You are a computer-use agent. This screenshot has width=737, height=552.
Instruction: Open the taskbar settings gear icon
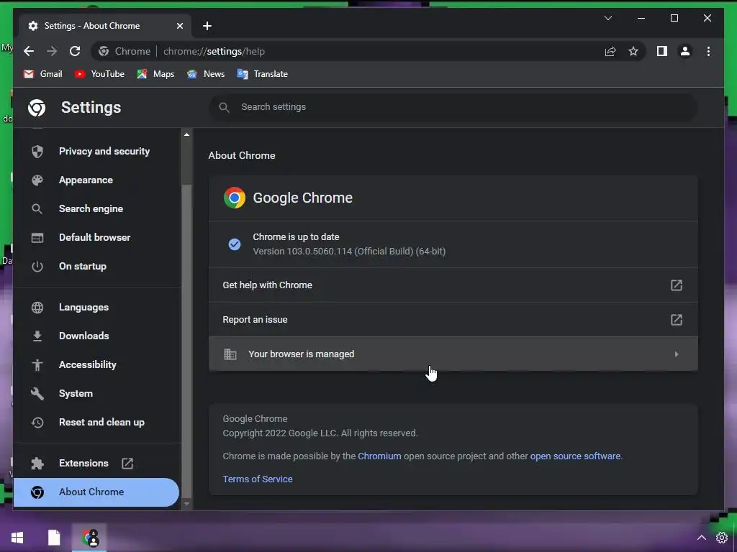pos(721,538)
